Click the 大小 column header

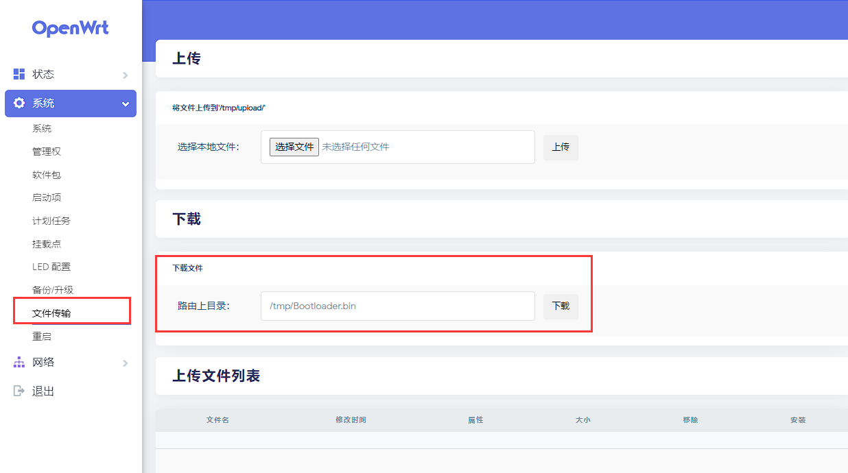tap(582, 420)
